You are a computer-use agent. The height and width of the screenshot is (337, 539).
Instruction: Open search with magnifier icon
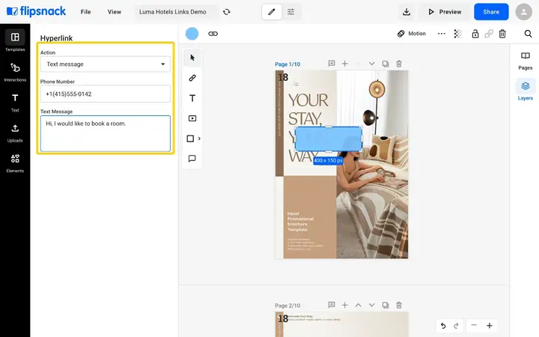[528, 34]
